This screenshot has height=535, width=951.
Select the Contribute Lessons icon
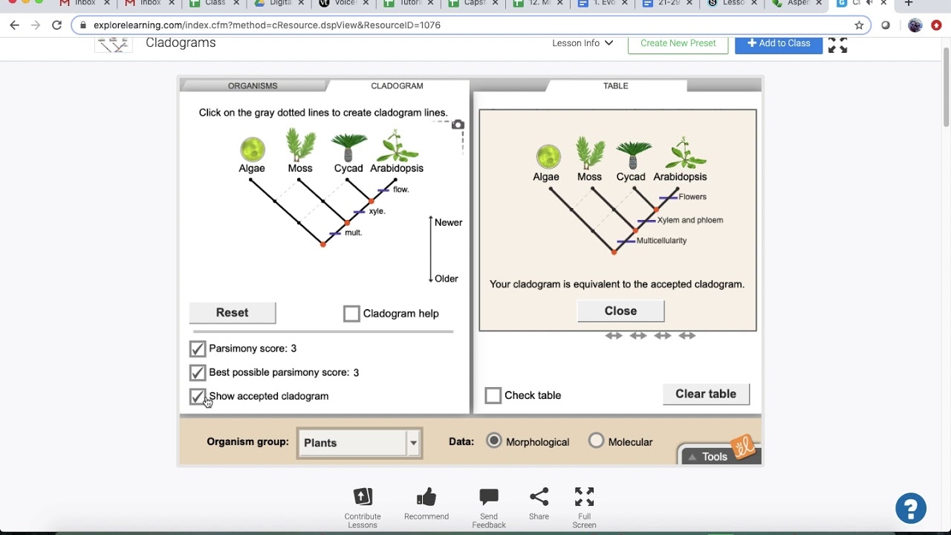click(363, 497)
